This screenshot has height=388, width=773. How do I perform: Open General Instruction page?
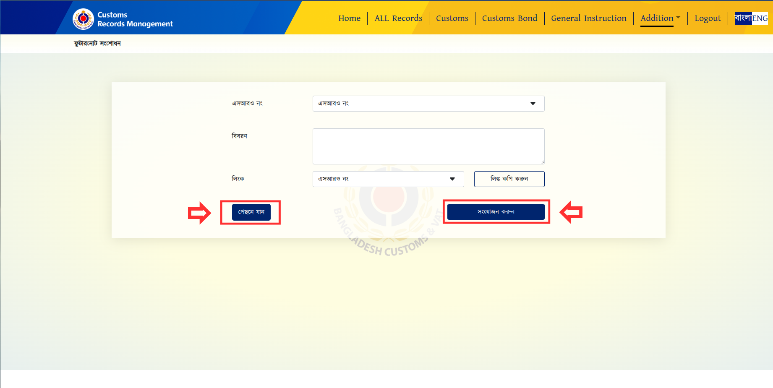coord(588,18)
